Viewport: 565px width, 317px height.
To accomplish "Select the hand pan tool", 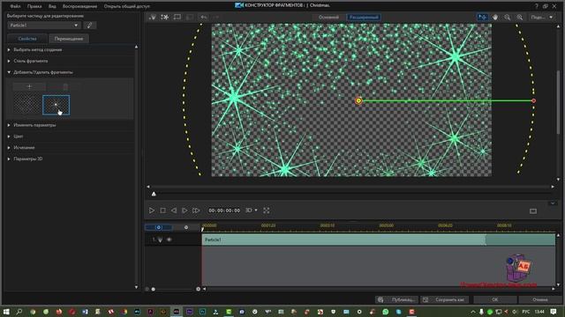I will pyautogui.click(x=495, y=17).
